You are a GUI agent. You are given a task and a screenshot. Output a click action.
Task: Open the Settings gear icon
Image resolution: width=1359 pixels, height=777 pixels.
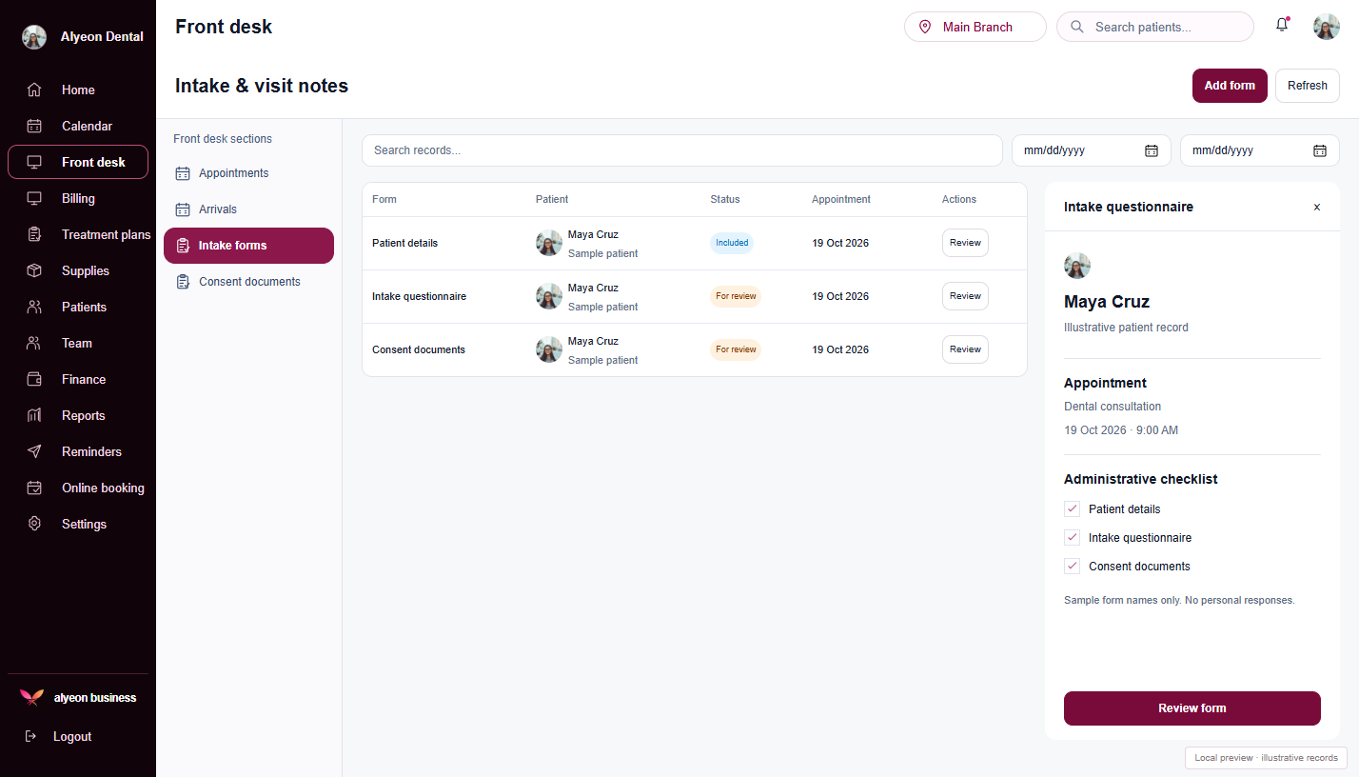[x=34, y=524]
